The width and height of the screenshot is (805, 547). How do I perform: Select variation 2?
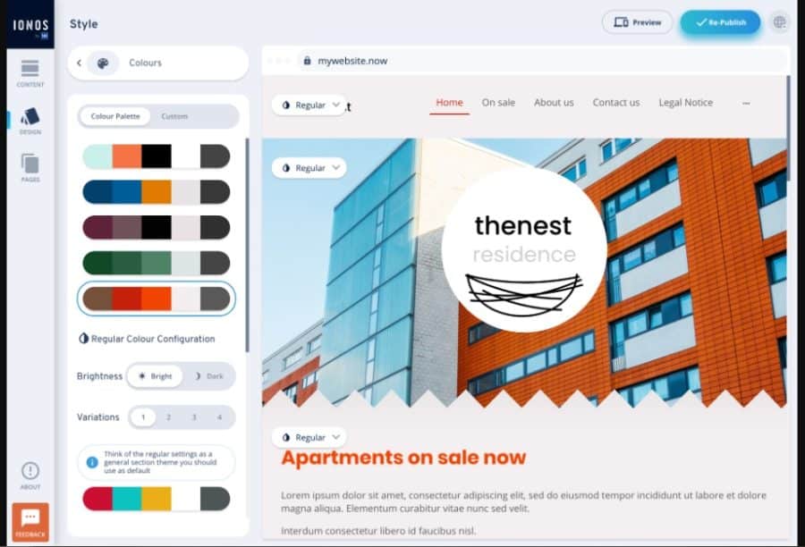click(168, 417)
